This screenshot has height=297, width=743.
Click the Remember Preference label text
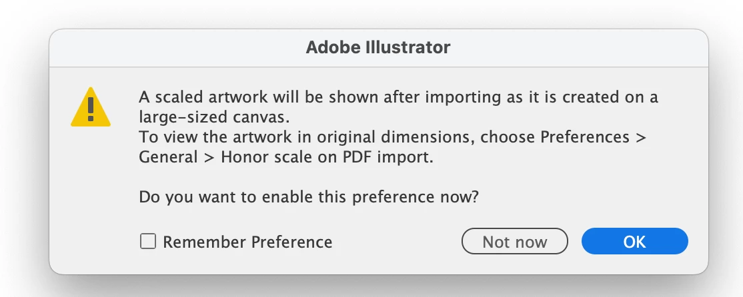point(247,242)
